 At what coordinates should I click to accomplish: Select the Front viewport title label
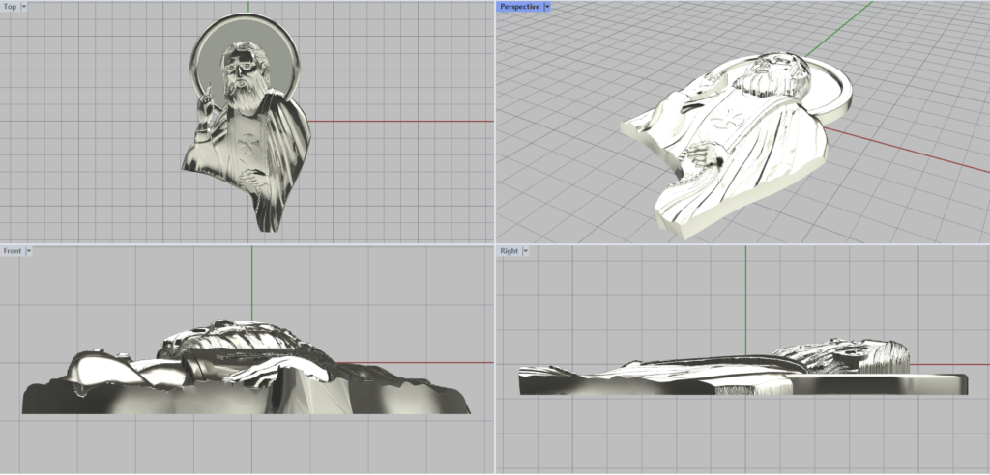tap(13, 251)
